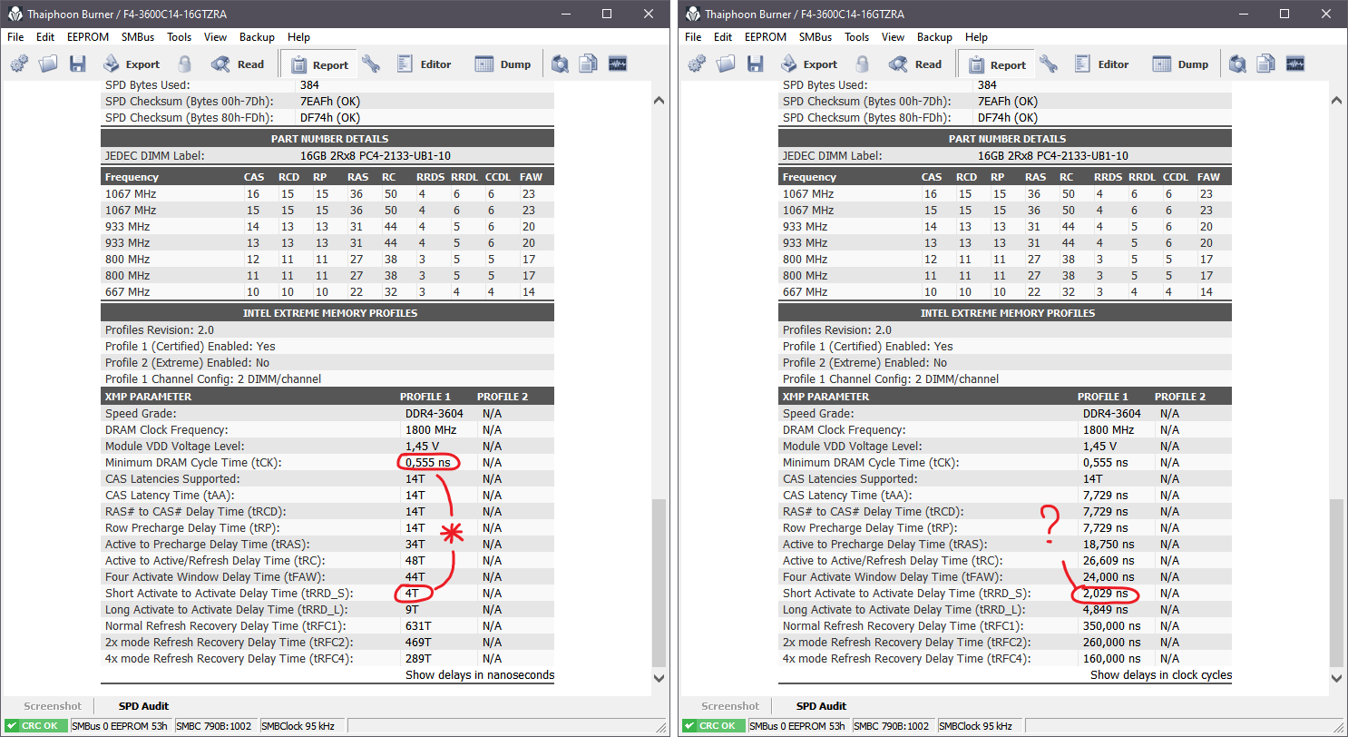Viewport: 1348px width, 737px height.
Task: Click the magnifier chip icon in left window
Action: (x=560, y=64)
